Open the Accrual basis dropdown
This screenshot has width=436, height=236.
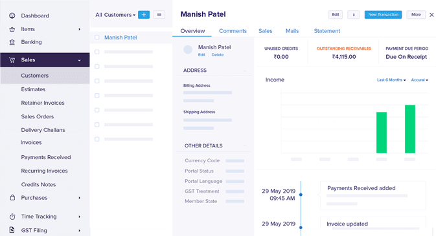(420, 80)
